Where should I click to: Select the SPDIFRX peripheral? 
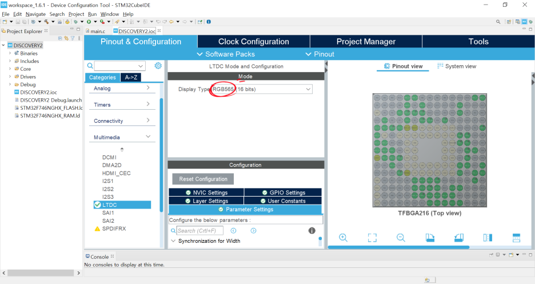click(114, 229)
